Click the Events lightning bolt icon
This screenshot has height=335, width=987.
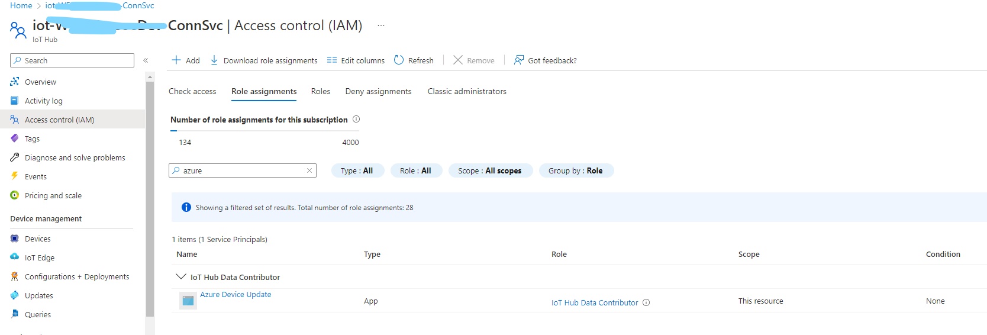point(15,176)
